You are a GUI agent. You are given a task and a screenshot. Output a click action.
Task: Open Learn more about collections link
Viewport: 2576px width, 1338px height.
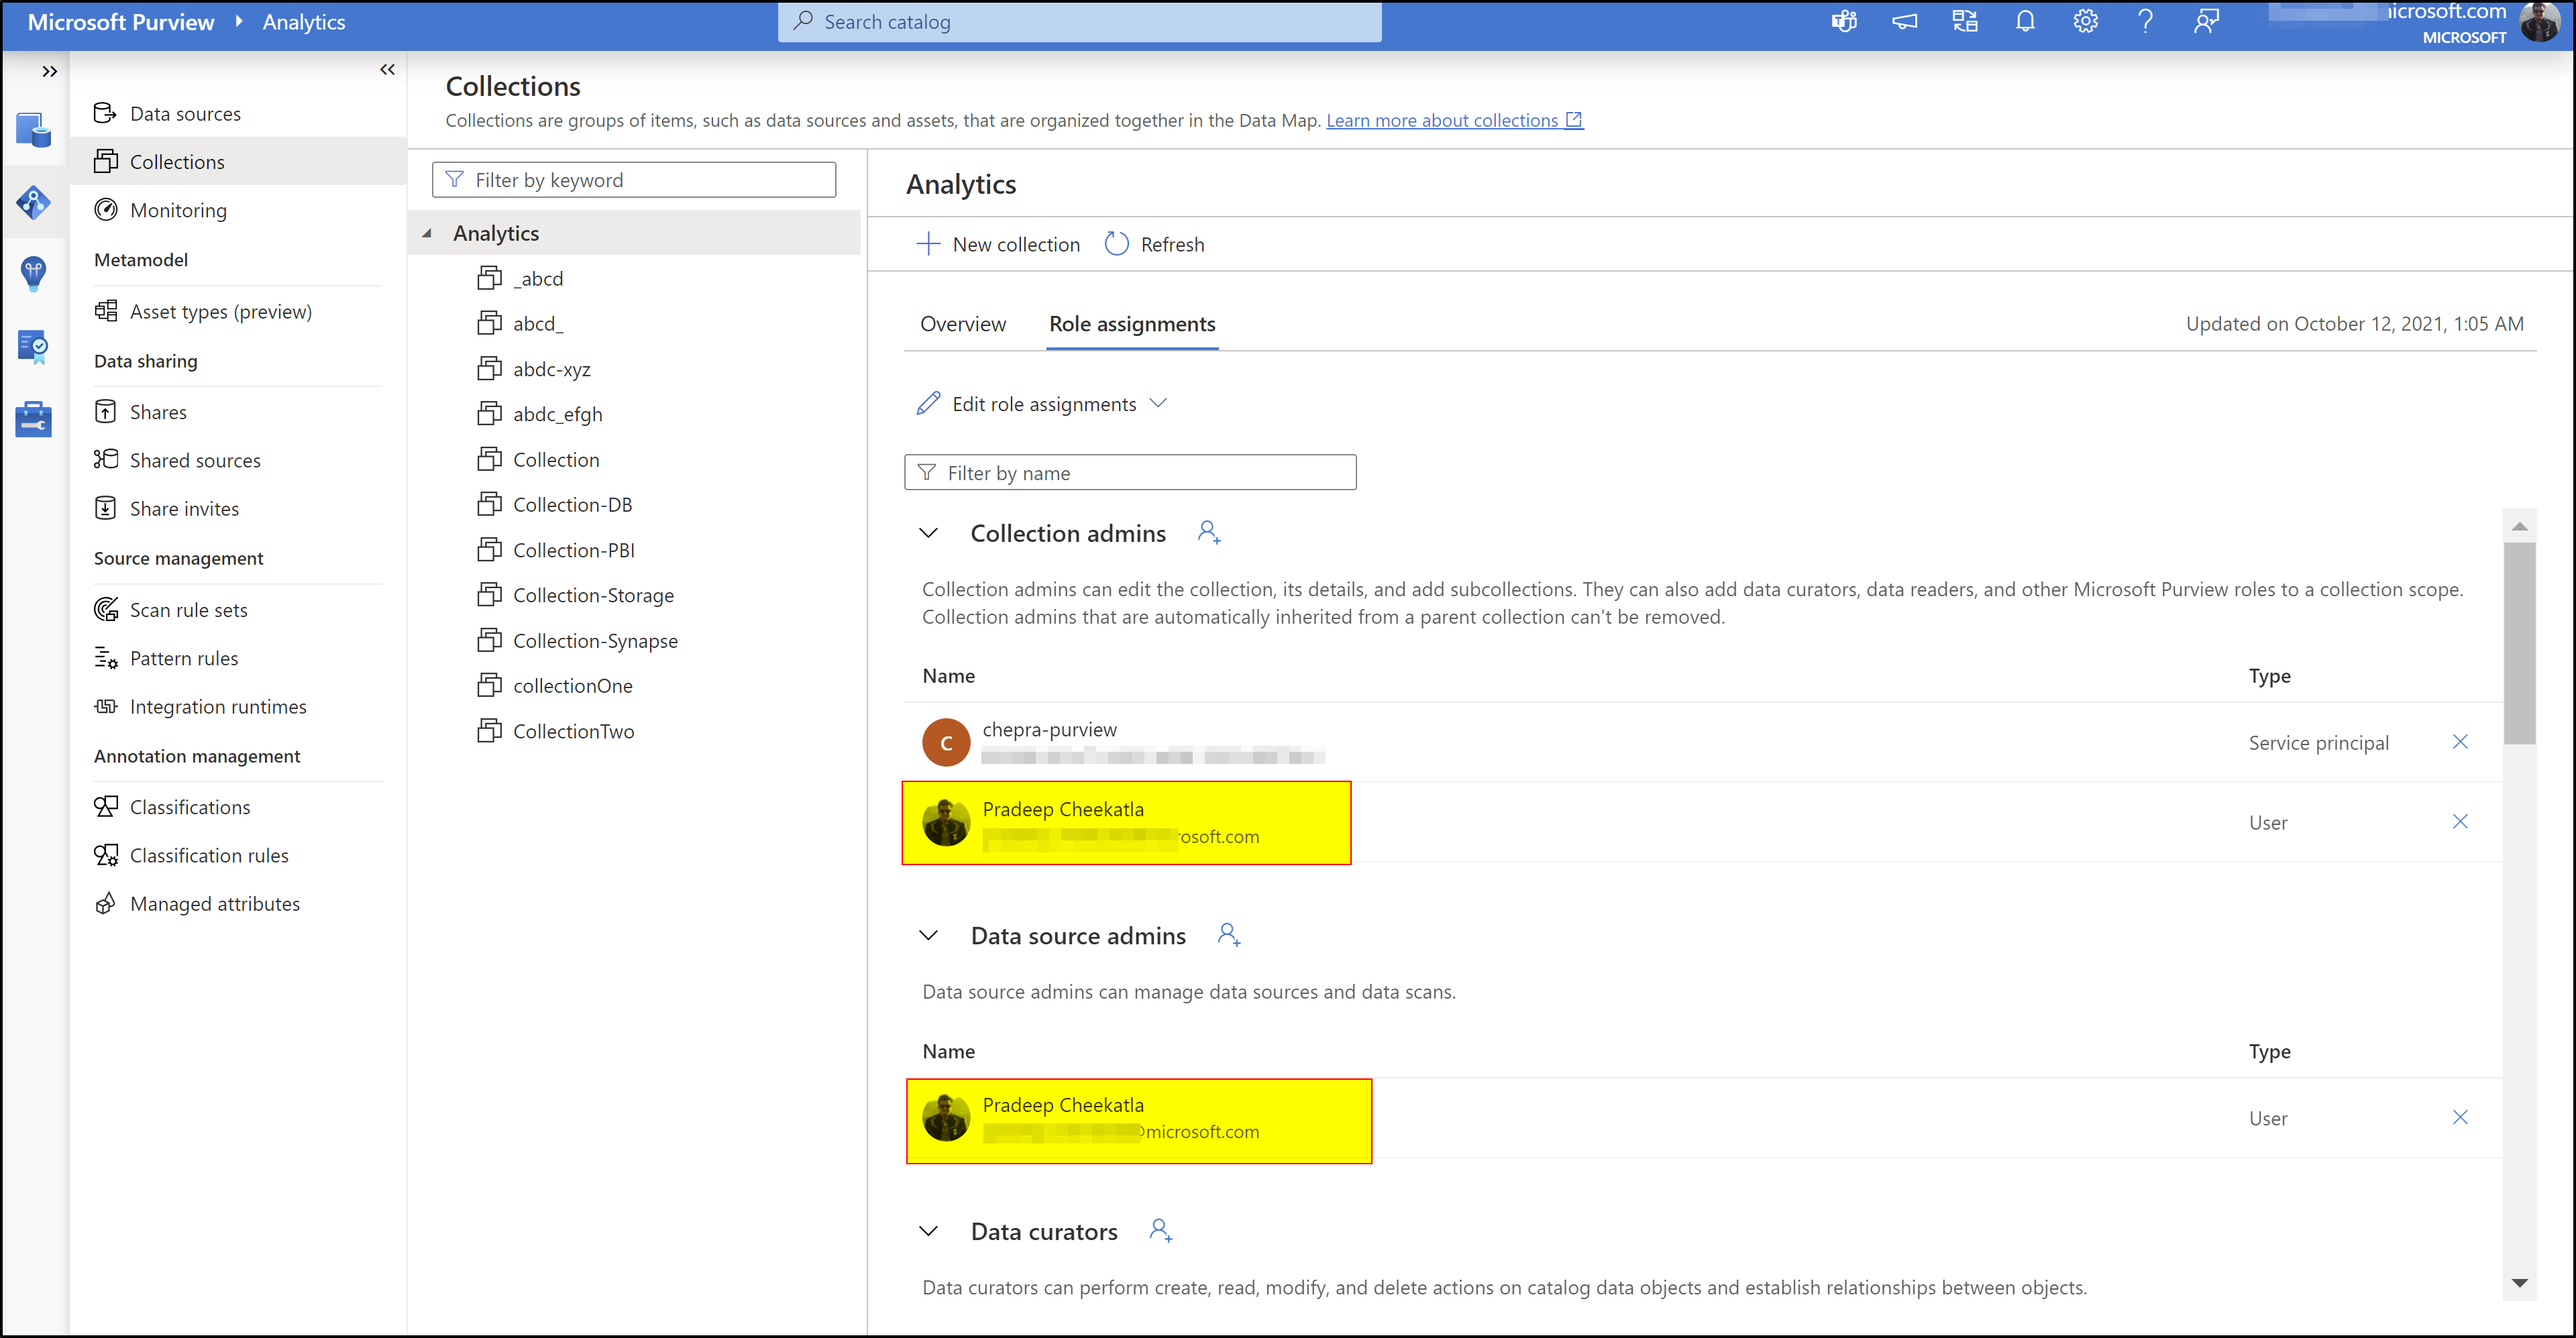tap(1454, 120)
